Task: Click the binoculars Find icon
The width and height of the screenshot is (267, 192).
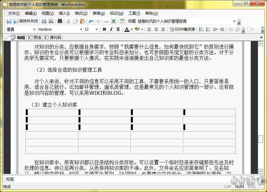Action: coord(60,21)
